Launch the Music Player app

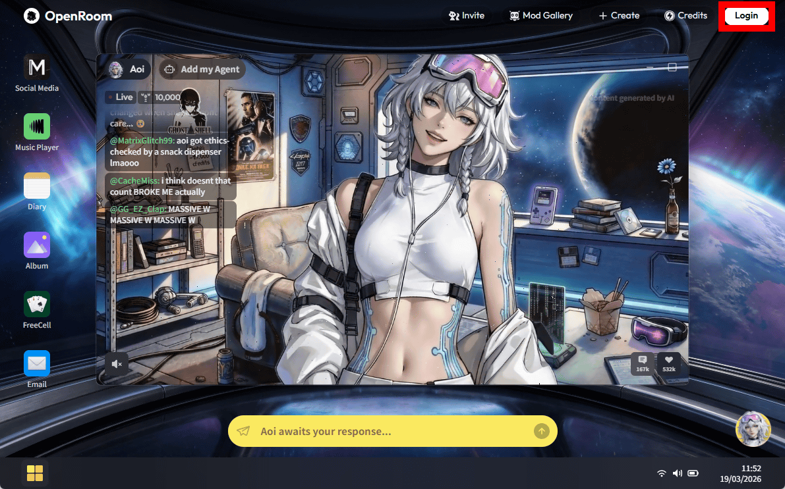tap(36, 126)
